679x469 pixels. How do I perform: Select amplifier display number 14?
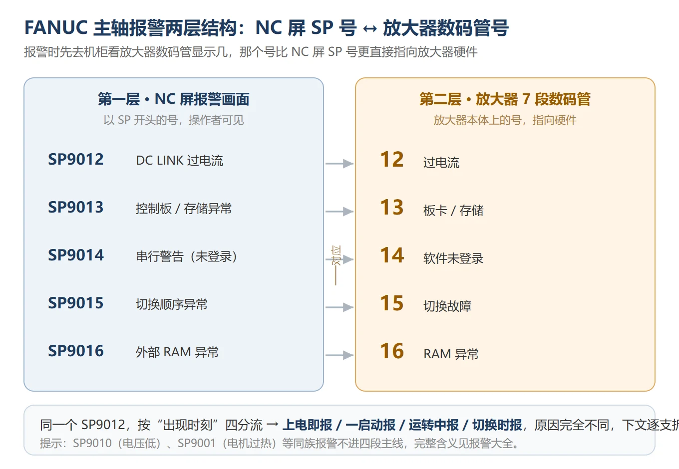(392, 255)
